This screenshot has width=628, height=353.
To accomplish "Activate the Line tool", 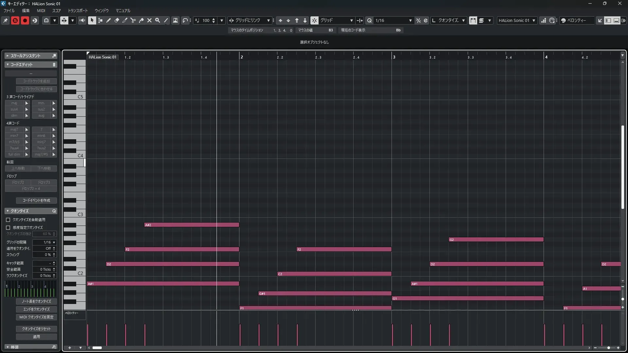I will tap(166, 20).
